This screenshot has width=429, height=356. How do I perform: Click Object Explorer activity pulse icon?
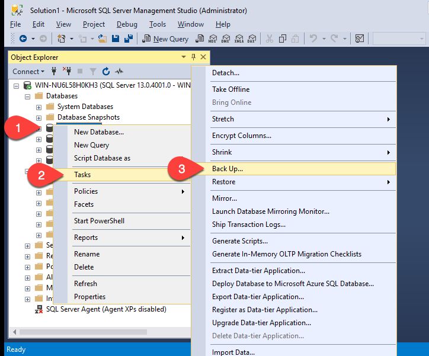pos(119,72)
